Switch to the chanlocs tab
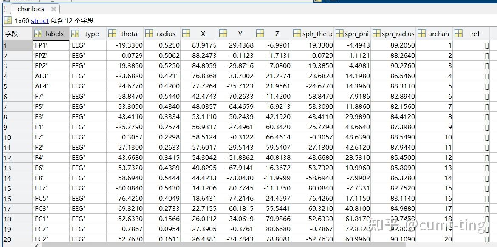The width and height of the screenshot is (497, 247). [x=31, y=9]
